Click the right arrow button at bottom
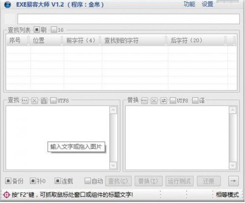Image resolution: width=245 pixels, height=203 pixels. tap(233, 181)
